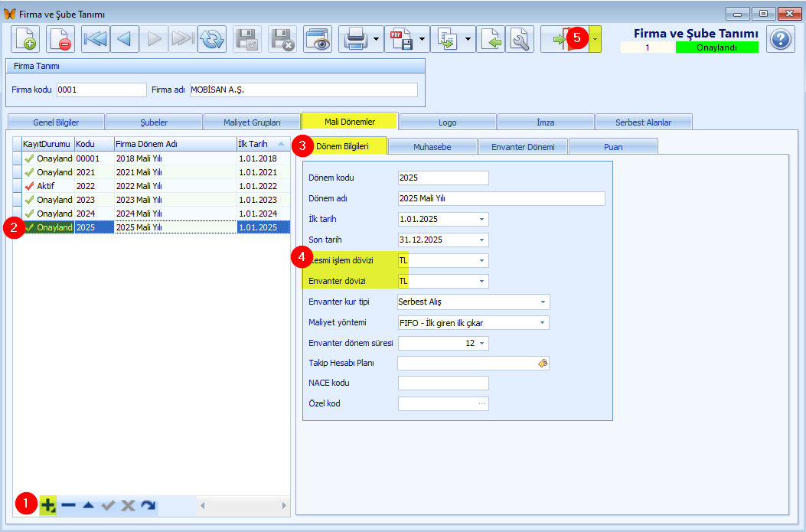Add a new fiscal period with the plus icon

tap(48, 505)
